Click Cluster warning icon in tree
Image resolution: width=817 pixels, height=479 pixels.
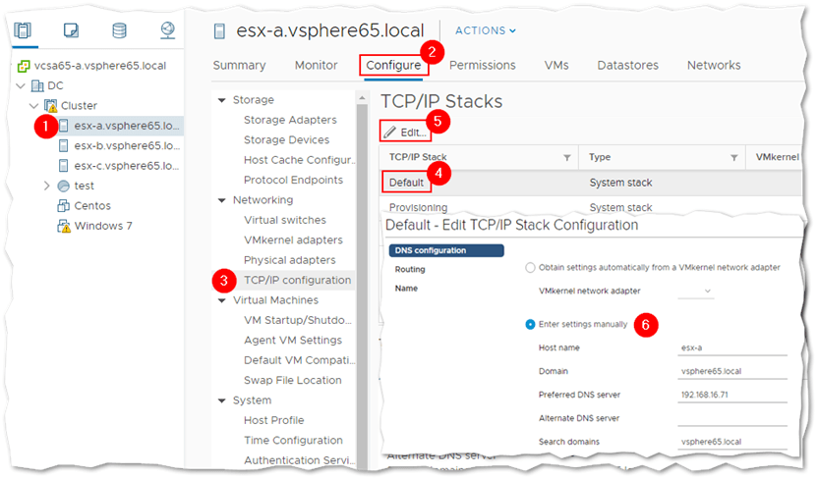pyautogui.click(x=50, y=106)
